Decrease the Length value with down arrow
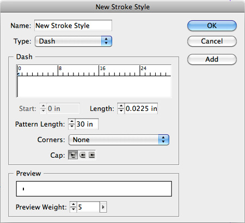The image size is (245, 223). click(x=121, y=111)
